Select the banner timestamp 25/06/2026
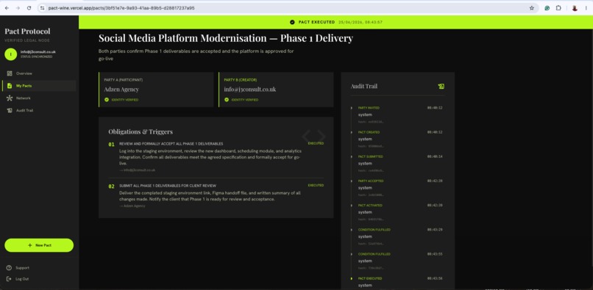 tap(361, 22)
